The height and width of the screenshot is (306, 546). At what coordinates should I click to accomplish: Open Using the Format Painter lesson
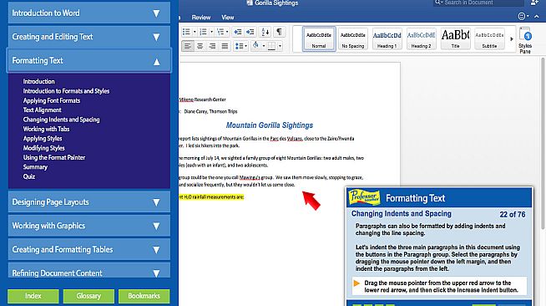pyautogui.click(x=54, y=157)
